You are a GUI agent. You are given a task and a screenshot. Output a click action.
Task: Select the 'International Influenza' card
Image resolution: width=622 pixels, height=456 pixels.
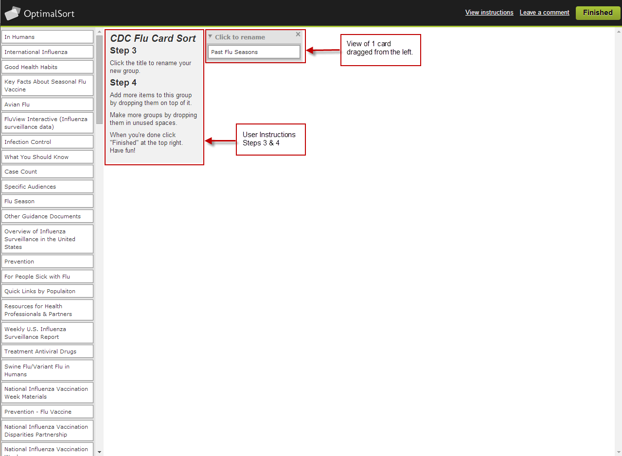click(47, 52)
